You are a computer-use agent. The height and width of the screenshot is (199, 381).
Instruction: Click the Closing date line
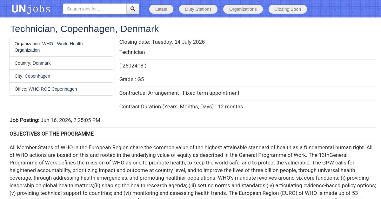tap(162, 42)
